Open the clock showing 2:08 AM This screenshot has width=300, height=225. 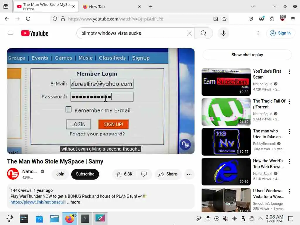[274, 219]
